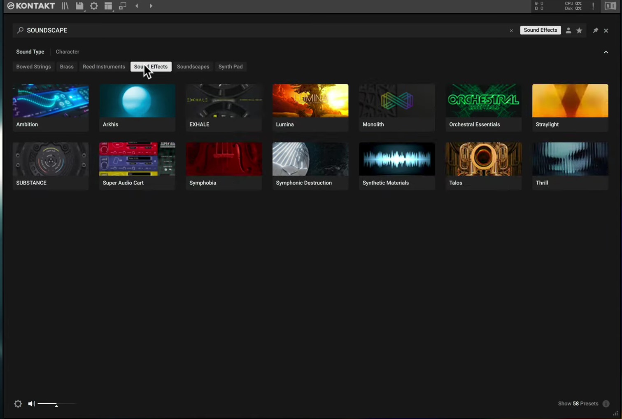This screenshot has width=622, height=419.
Task: Go to next instrument with right arrow
Action: (x=151, y=6)
